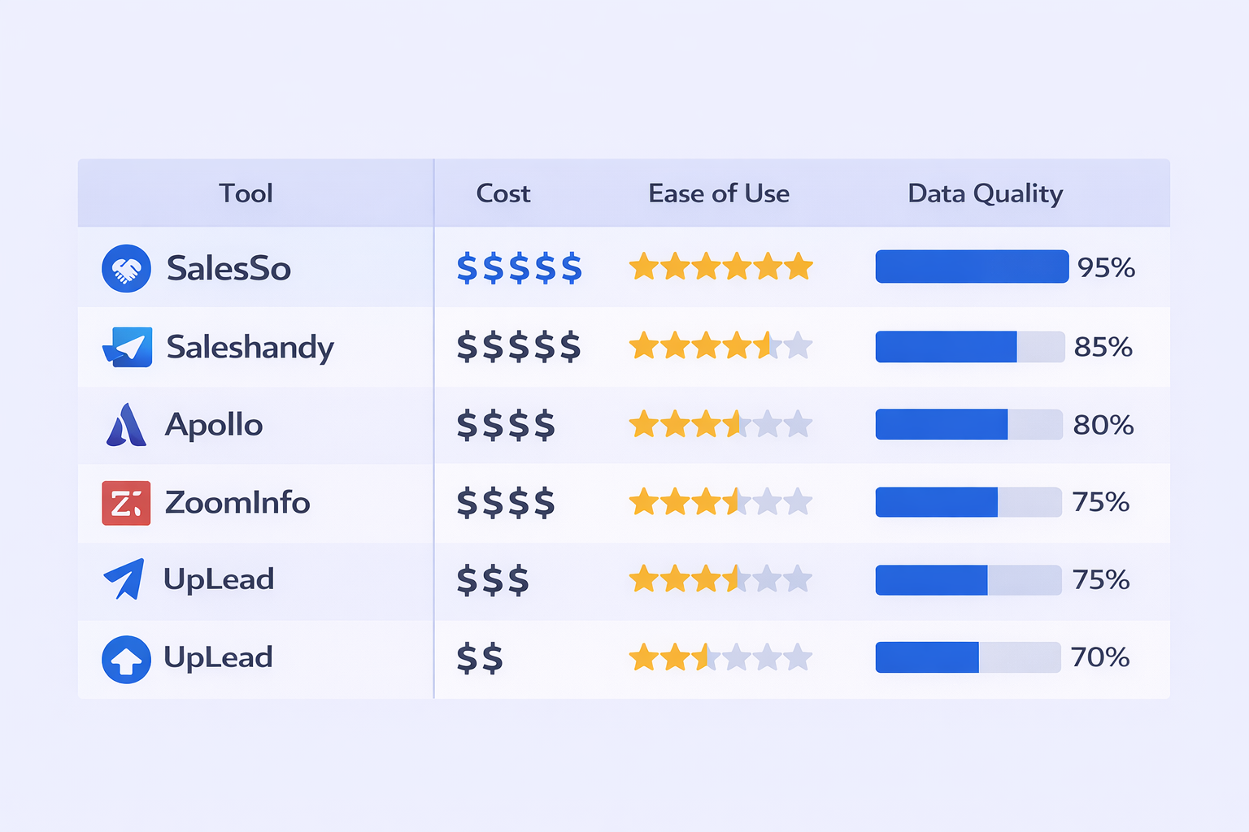Click the red ZoomInfo logo icon
Viewport: 1249px width, 832px height.
click(x=126, y=503)
